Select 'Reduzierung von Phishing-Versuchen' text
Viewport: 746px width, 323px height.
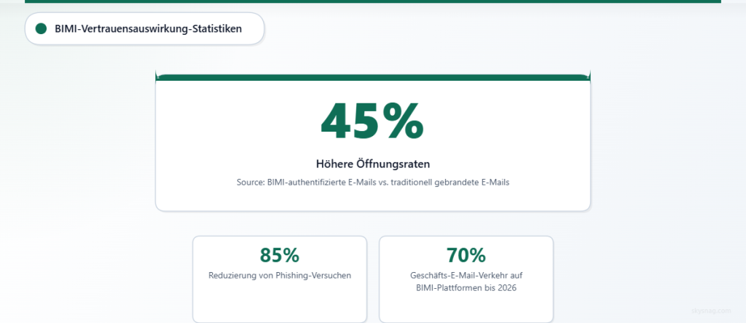pyautogui.click(x=280, y=276)
